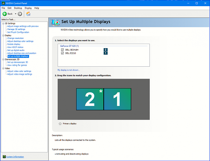
Task: Open the Help menu
Action: [37, 8]
